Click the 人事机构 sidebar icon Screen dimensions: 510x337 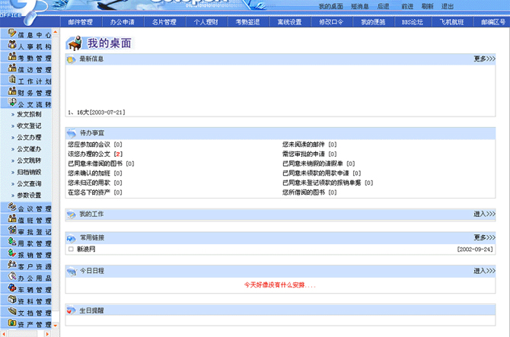point(11,46)
